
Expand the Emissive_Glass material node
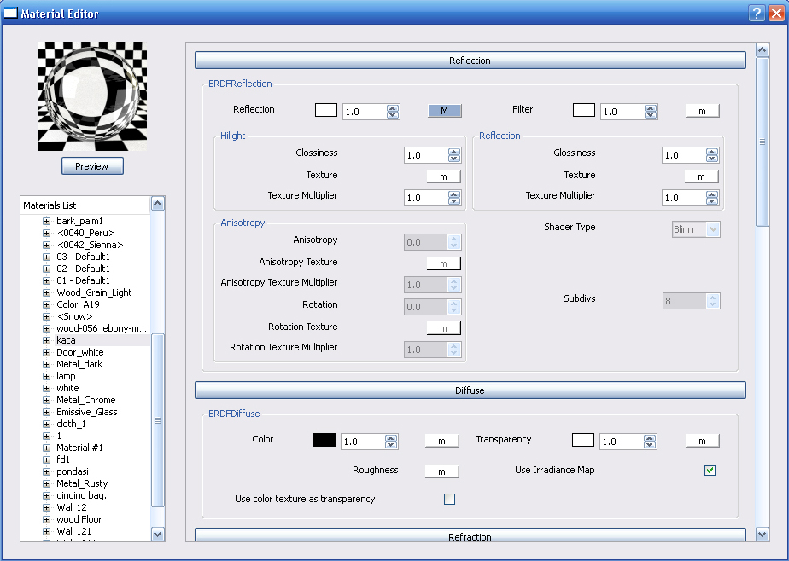[46, 413]
